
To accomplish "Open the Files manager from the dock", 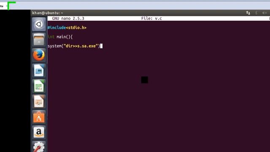I will (39, 40).
